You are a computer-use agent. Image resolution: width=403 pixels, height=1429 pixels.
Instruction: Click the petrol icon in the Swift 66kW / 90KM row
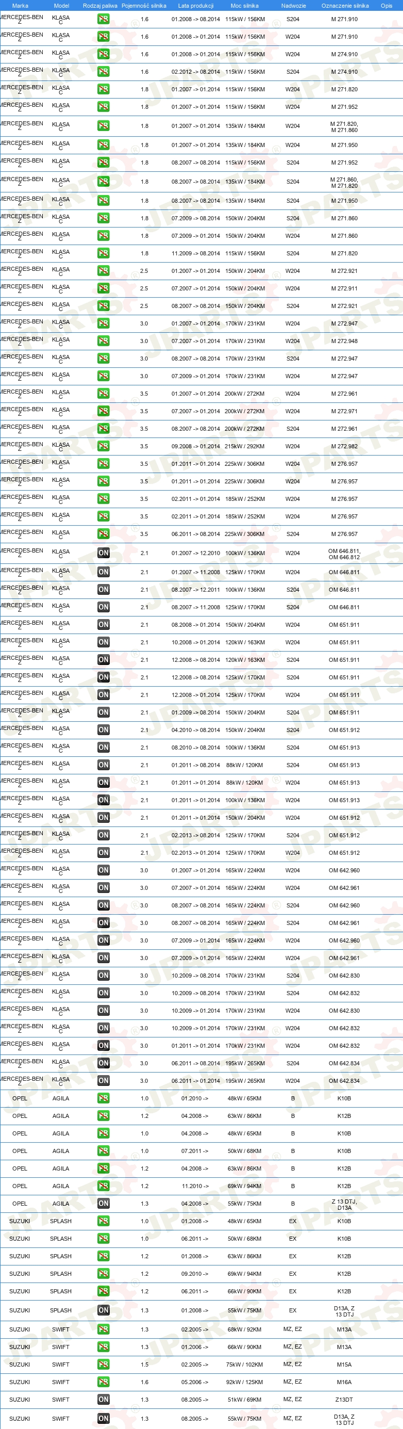103,1347
